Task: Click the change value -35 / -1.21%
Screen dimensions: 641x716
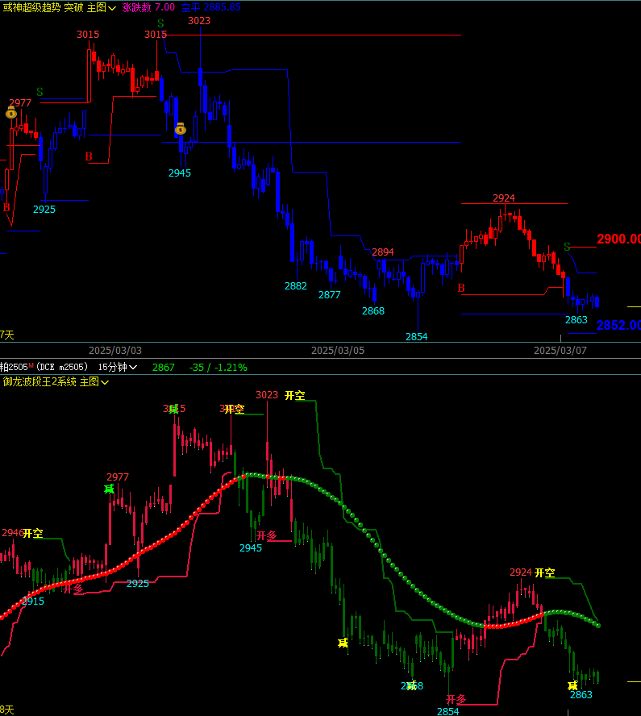Action: click(219, 367)
